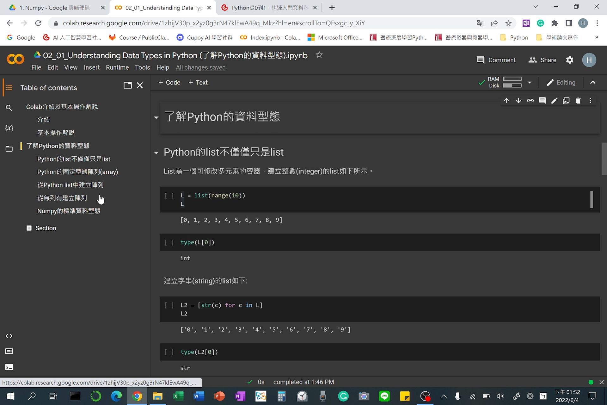
Task: Move the cell up
Action: [506, 100]
